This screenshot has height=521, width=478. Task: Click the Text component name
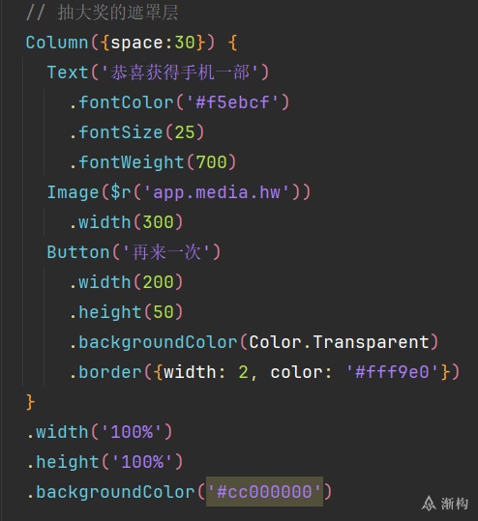click(68, 72)
